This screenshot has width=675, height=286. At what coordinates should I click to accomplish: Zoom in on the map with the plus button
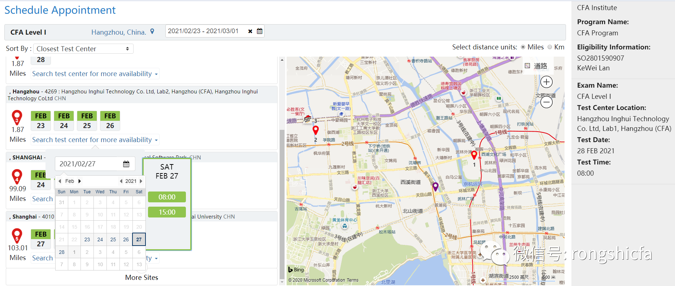point(546,82)
